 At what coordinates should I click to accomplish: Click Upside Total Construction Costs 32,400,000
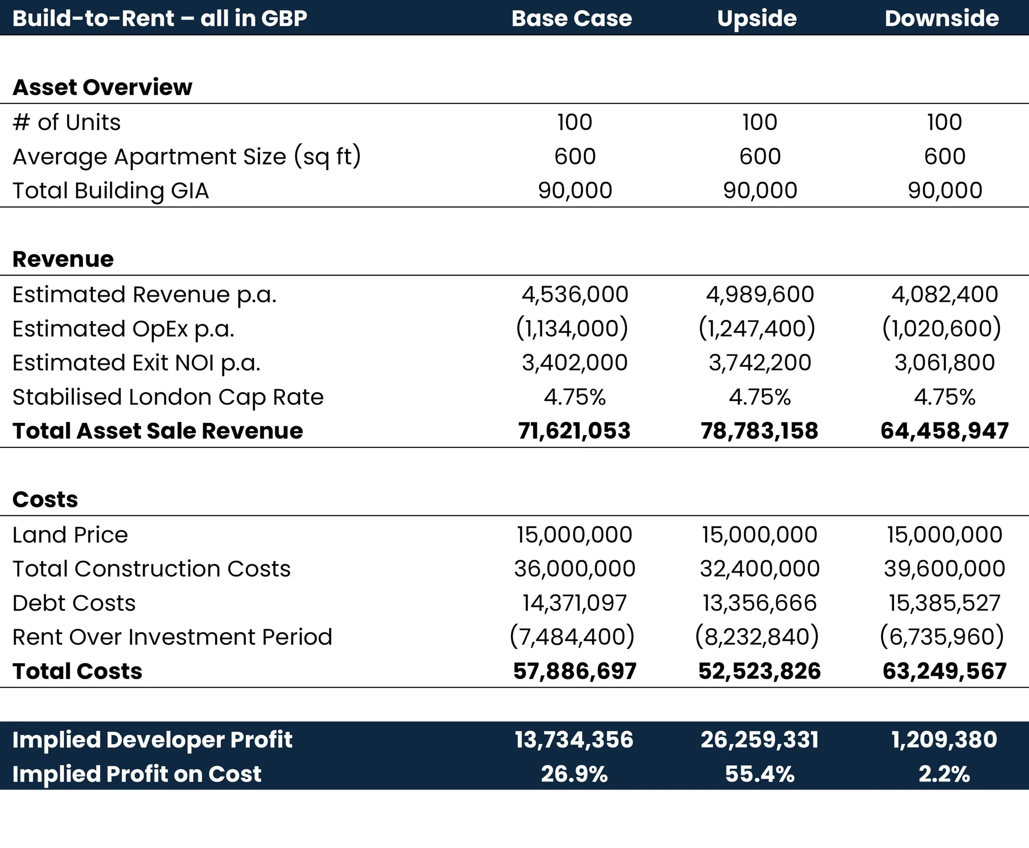click(x=759, y=569)
